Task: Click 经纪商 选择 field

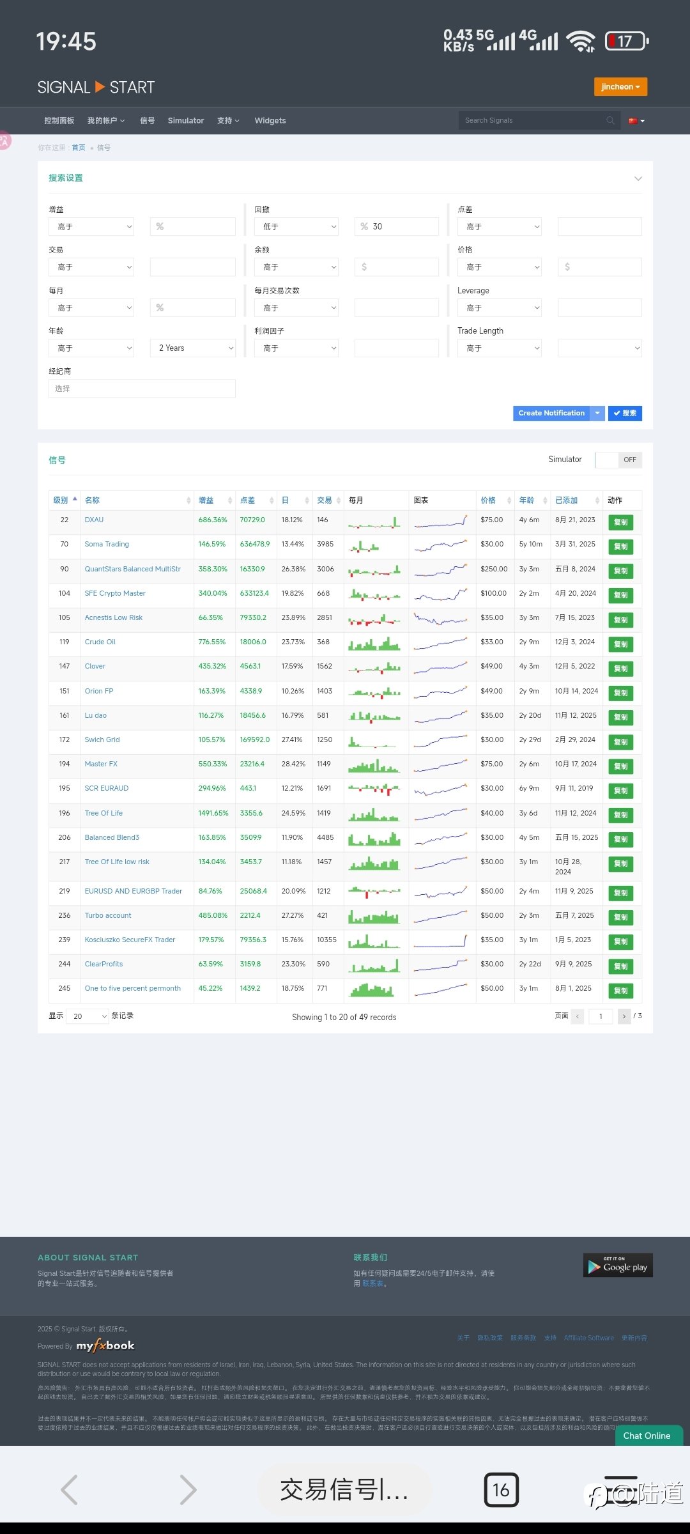Action: coord(142,389)
